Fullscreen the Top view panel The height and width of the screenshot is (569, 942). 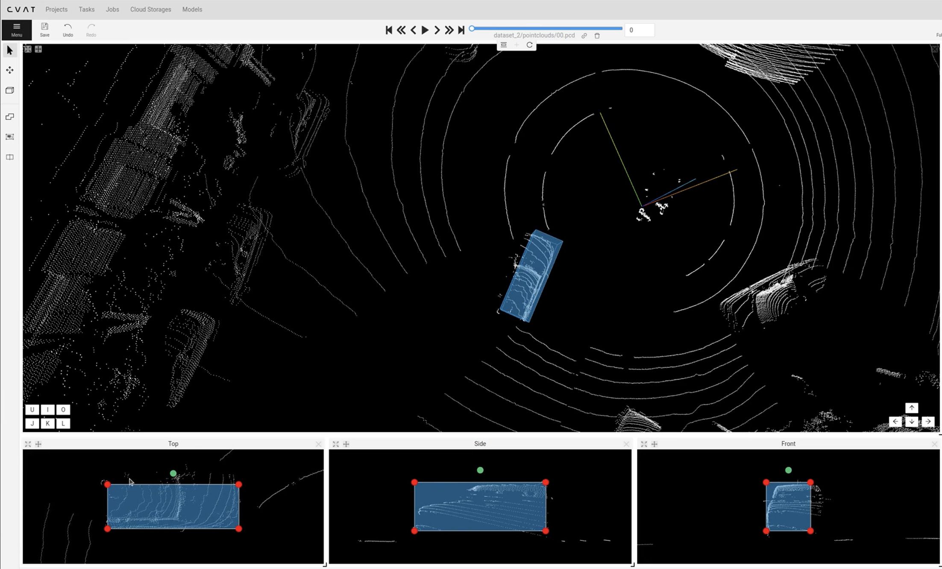28,444
